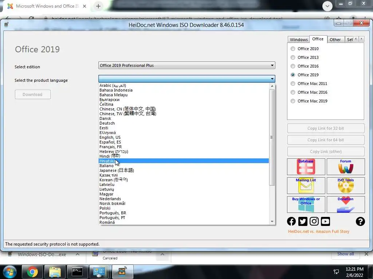This screenshot has width=373, height=279.
Task: Open the ISO Downloader taskbar icon
Action: pyautogui.click(x=122, y=272)
